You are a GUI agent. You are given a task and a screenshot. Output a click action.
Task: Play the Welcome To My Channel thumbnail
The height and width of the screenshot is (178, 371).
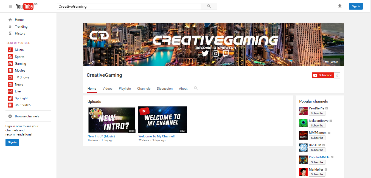pos(162,120)
